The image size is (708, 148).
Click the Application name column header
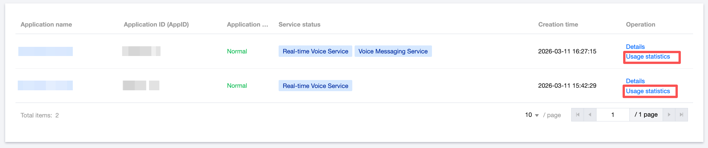(46, 25)
